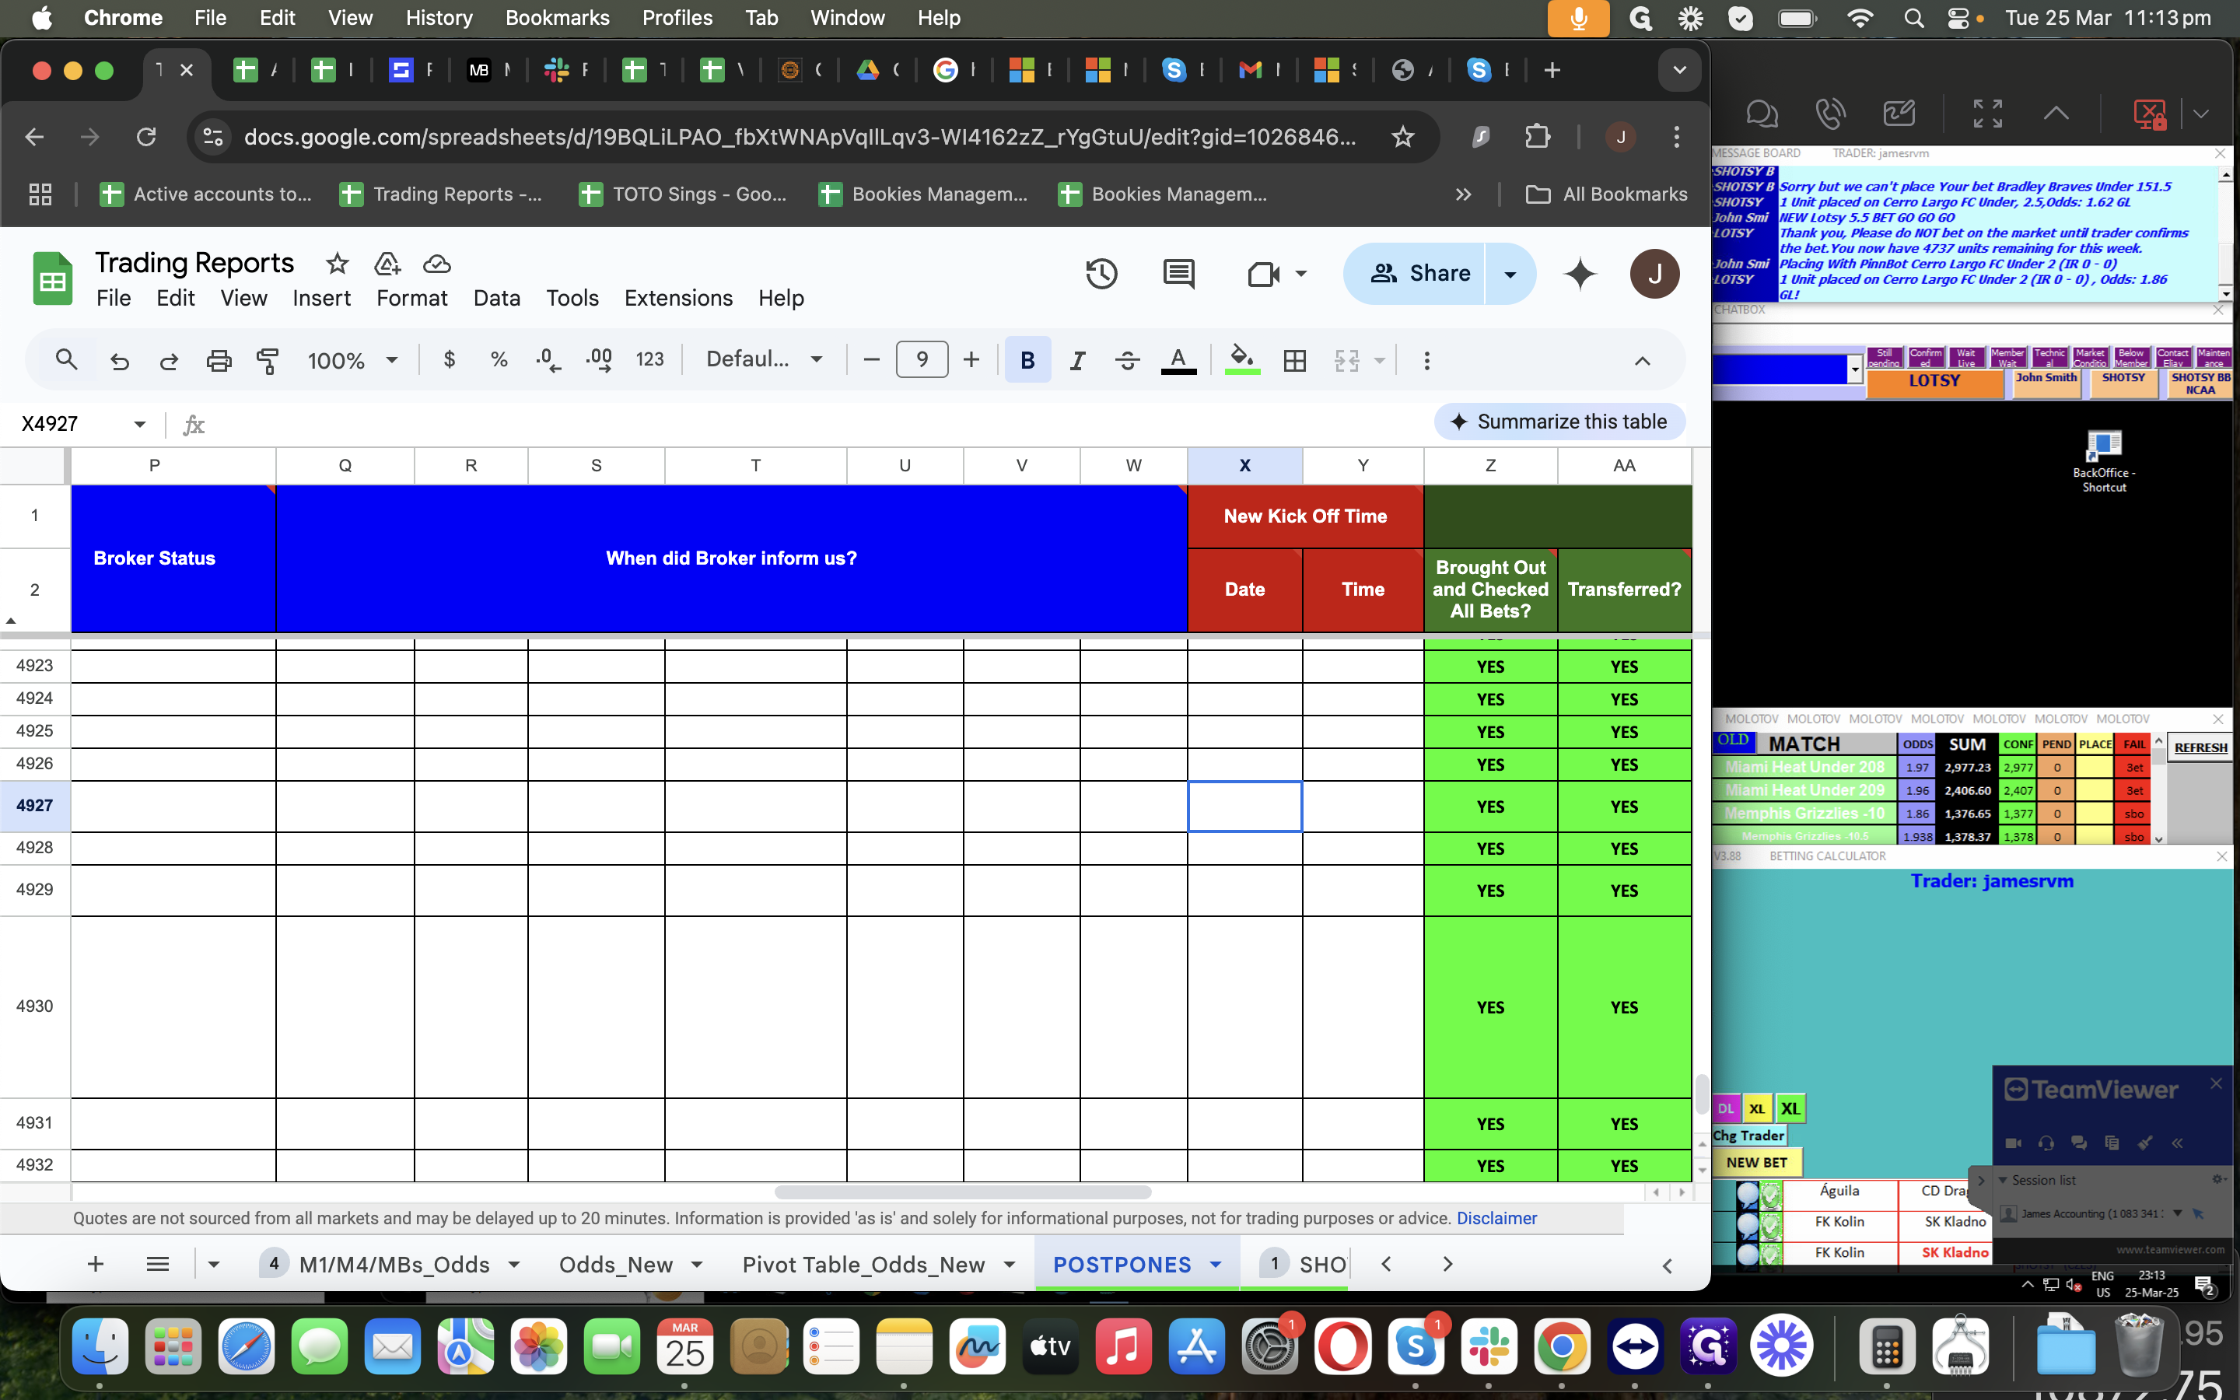Click Chg Trader in betting calculator
The width and height of the screenshot is (2240, 1400).
point(1748,1136)
